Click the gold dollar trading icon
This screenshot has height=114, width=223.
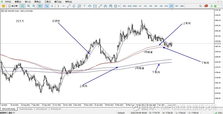coord(3,6)
